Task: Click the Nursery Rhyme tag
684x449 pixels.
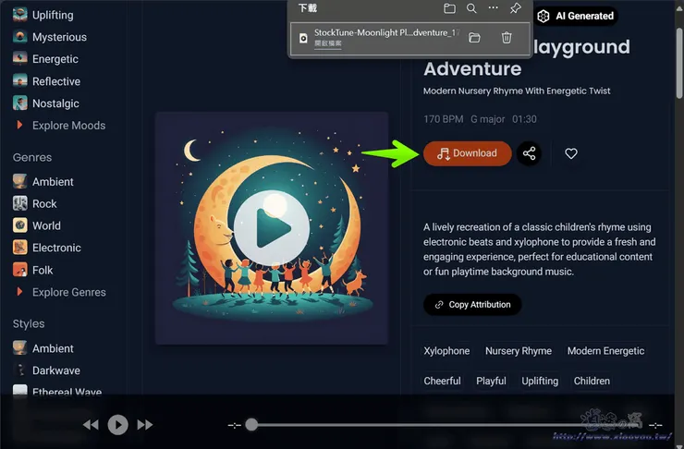Action: [x=519, y=351]
